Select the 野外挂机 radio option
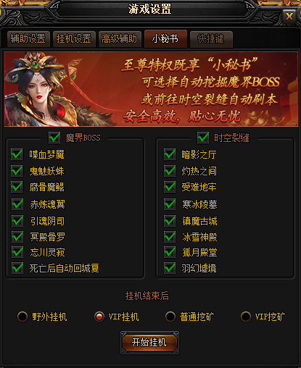The image size is (301, 368). [x=22, y=317]
